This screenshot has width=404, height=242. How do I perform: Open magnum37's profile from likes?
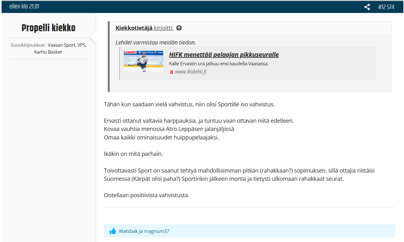pos(157,231)
